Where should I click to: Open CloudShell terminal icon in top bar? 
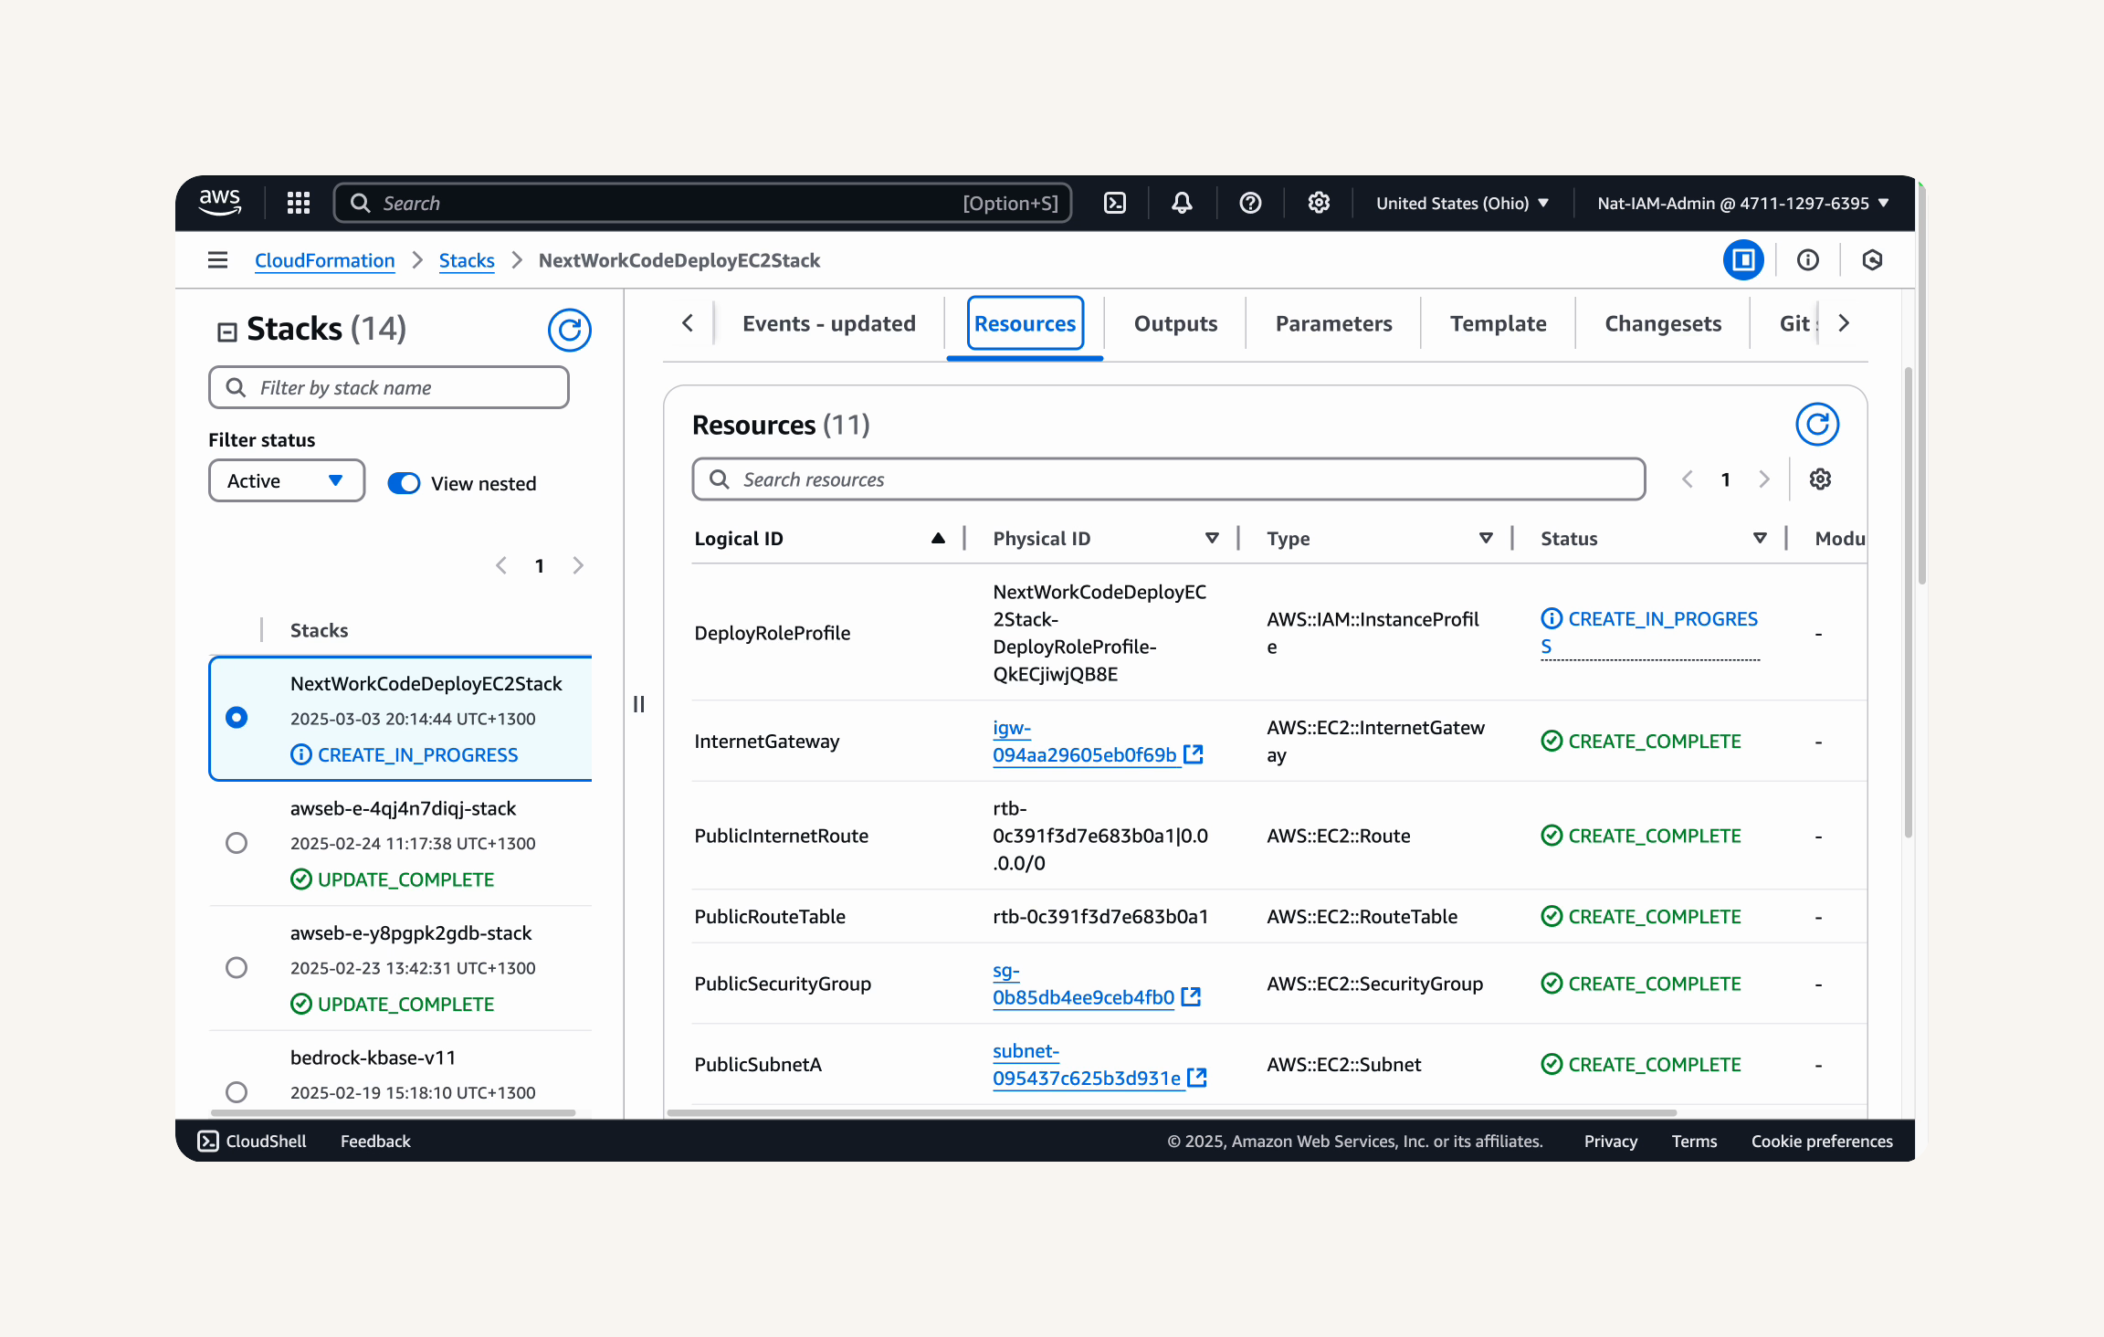(x=1115, y=203)
